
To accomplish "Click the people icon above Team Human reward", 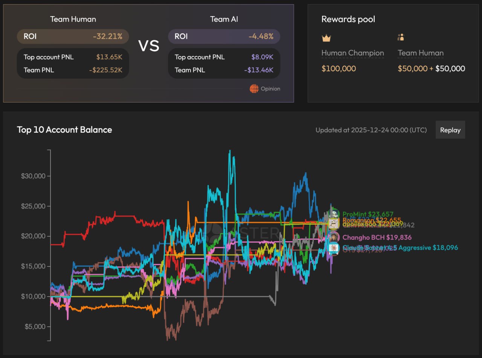I will tap(401, 37).
